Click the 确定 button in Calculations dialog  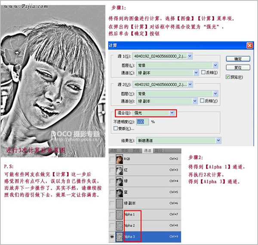click(238, 59)
